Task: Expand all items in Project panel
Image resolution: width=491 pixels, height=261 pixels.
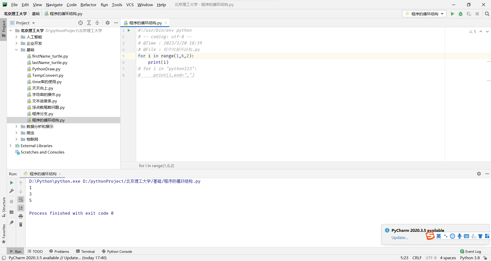Action: pos(89,23)
